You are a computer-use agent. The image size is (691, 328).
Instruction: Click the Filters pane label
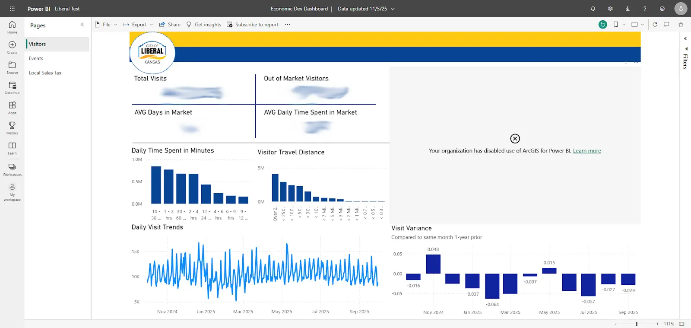(x=685, y=62)
